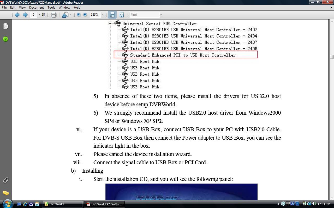Click the scrollbar down arrow
The height and width of the screenshot is (208, 334).
click(332, 198)
